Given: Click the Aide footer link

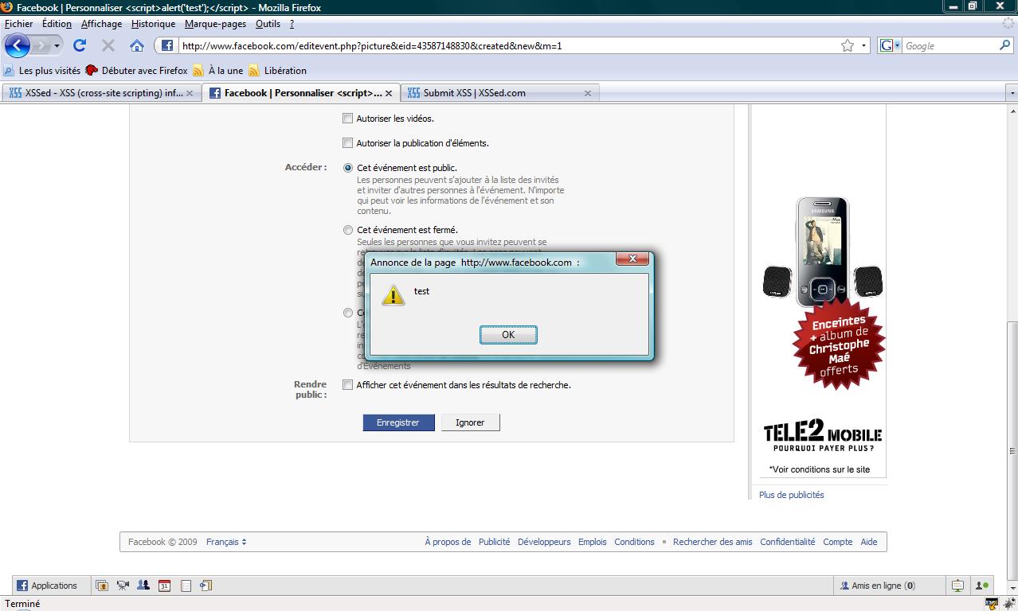Looking at the screenshot, I should (x=868, y=542).
